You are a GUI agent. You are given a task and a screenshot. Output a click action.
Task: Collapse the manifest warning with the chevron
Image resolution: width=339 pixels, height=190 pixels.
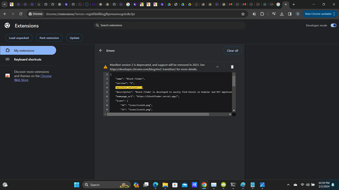coord(217,67)
